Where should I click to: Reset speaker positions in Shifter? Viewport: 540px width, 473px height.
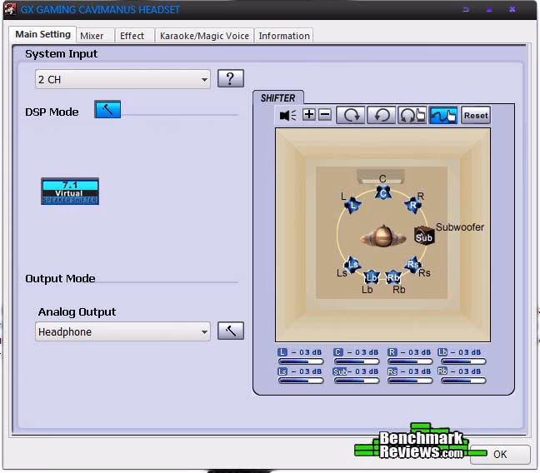click(x=476, y=115)
